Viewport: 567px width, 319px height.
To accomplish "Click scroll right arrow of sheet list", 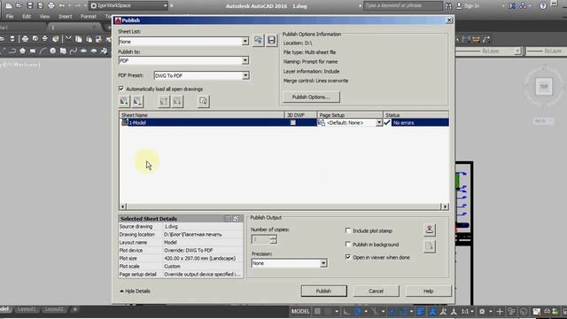I will tap(445, 206).
